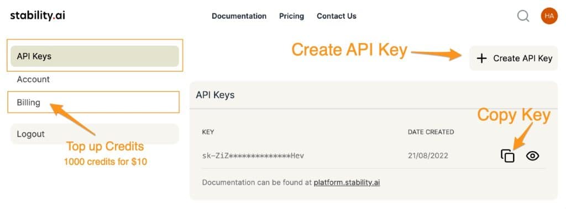
Task: Click the masked sk-ZiZ key text
Action: pyautogui.click(x=253, y=156)
